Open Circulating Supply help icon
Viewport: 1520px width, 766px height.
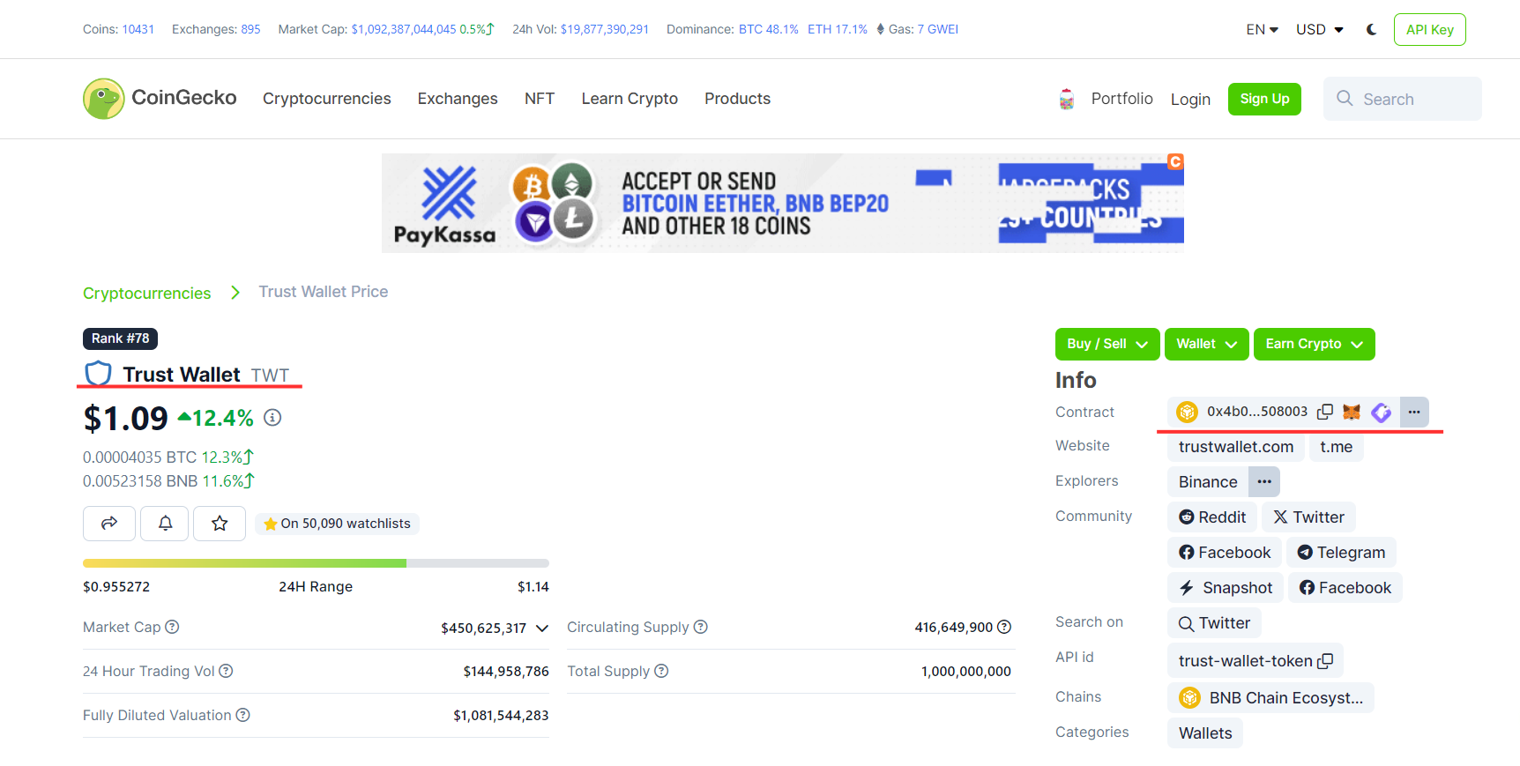click(x=701, y=627)
